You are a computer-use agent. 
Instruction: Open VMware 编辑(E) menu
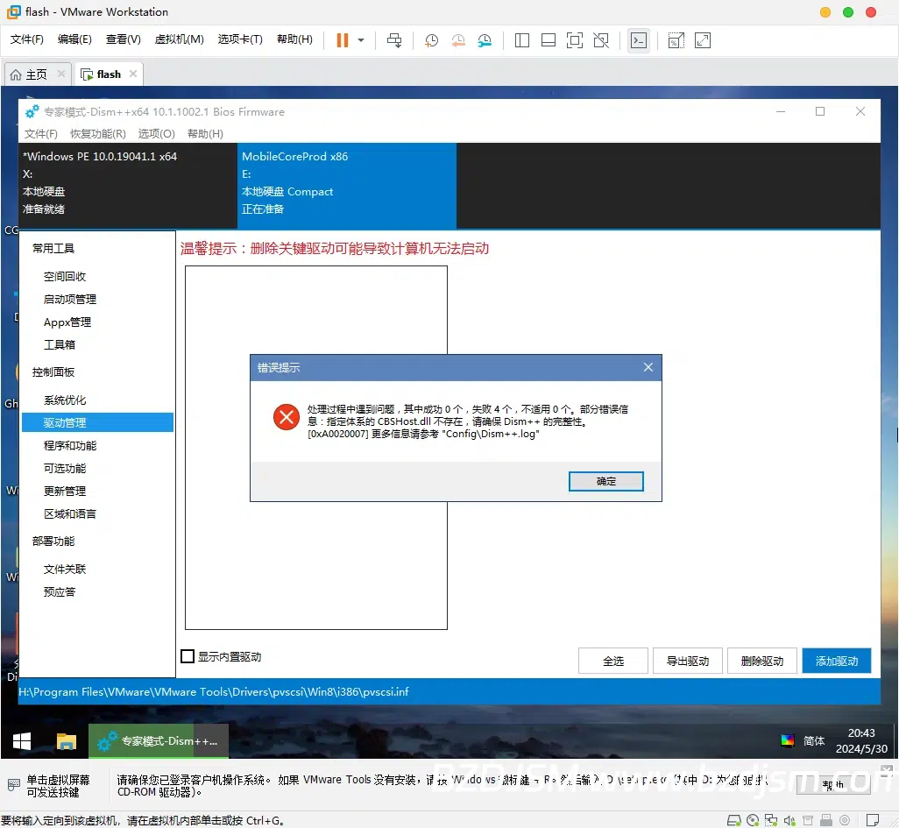[x=74, y=39]
